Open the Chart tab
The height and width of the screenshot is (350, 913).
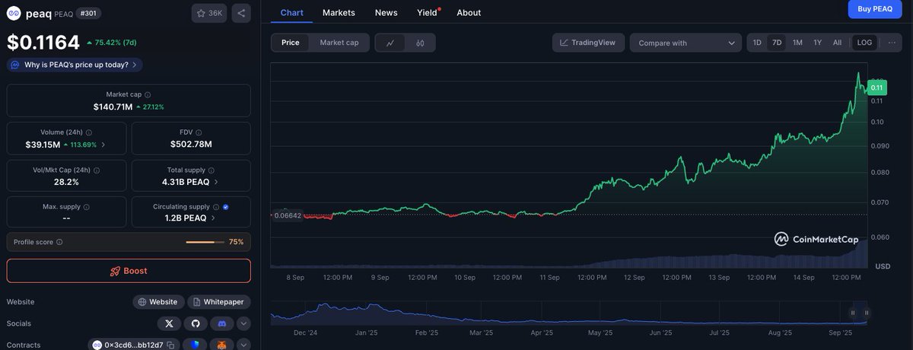click(x=291, y=12)
